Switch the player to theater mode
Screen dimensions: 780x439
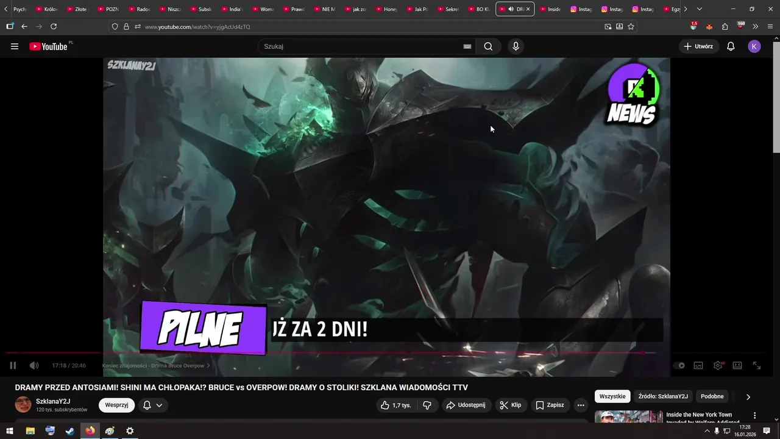pos(737,366)
